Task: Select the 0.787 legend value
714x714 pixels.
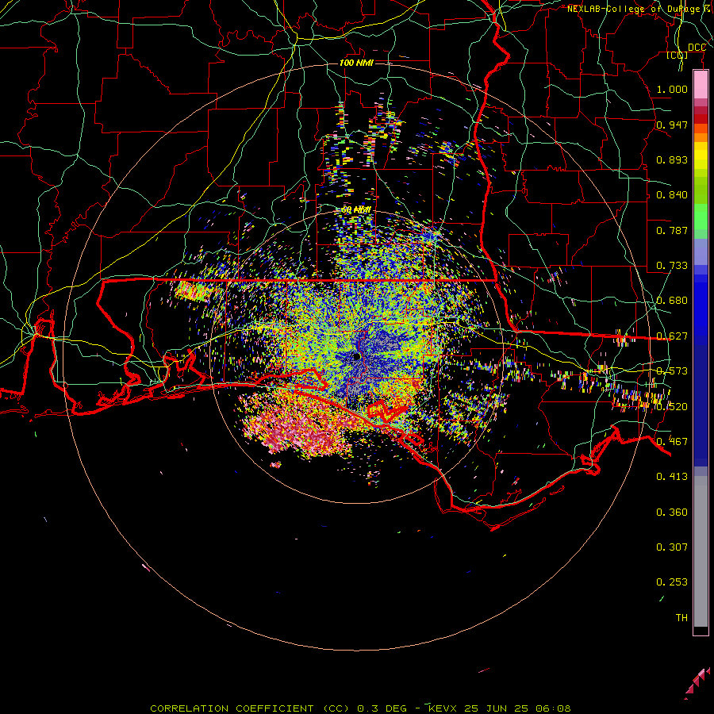Action: (x=672, y=230)
